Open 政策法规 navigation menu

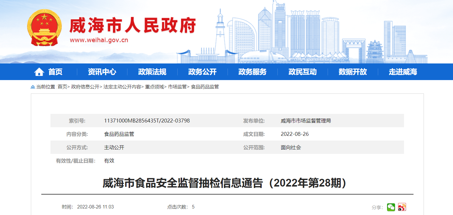(152, 72)
